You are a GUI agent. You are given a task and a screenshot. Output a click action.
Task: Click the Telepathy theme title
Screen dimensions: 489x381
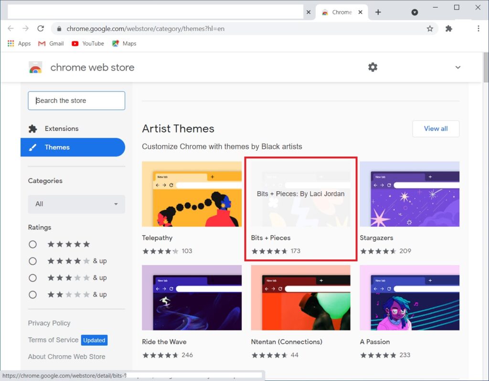[x=157, y=237]
